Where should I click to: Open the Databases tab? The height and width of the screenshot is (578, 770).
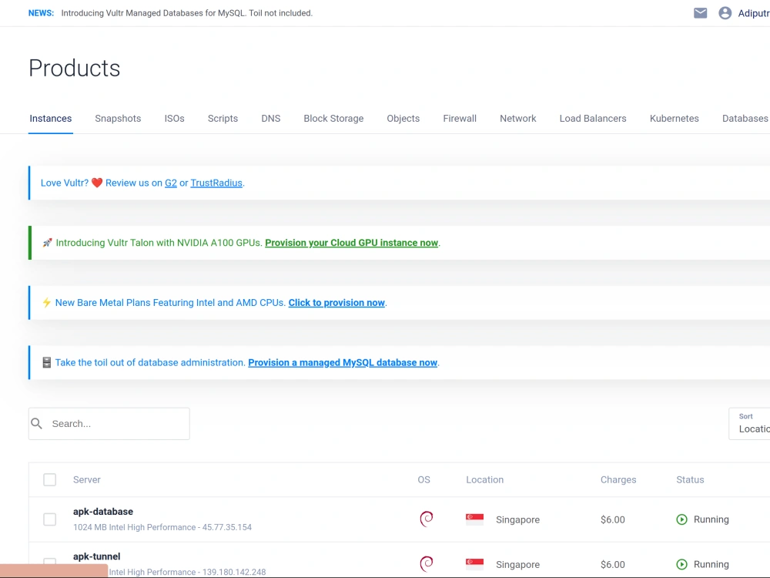745,119
